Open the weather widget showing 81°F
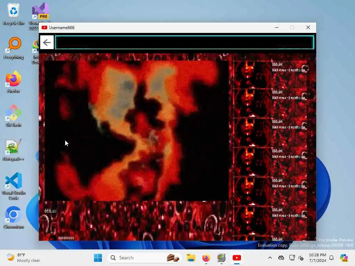355x266 pixels. pos(23,258)
